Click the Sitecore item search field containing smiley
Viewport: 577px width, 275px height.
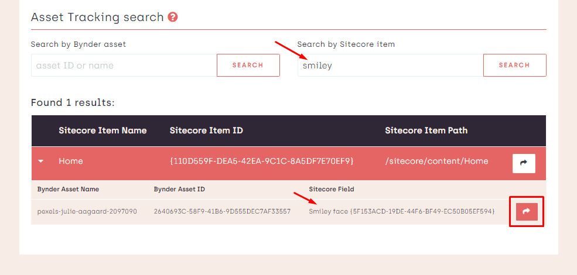coord(390,66)
